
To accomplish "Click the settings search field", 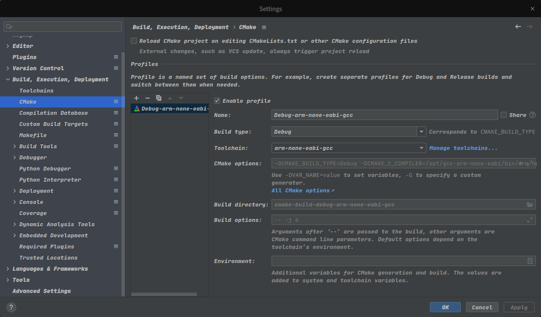I will click(x=64, y=27).
